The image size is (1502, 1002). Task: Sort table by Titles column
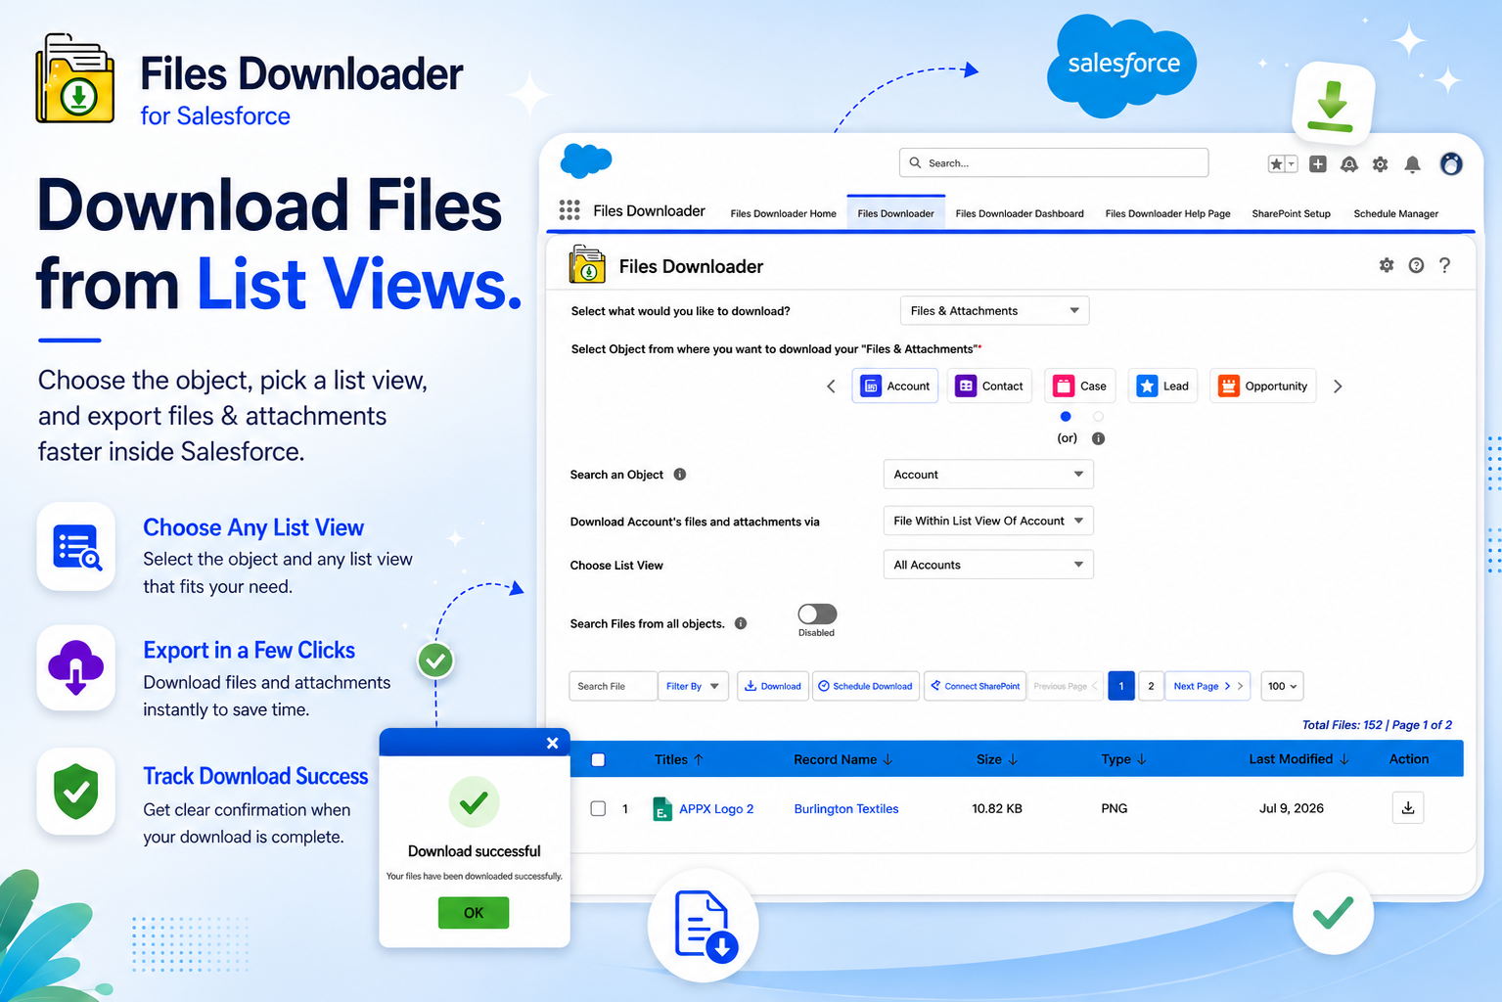pos(679,759)
